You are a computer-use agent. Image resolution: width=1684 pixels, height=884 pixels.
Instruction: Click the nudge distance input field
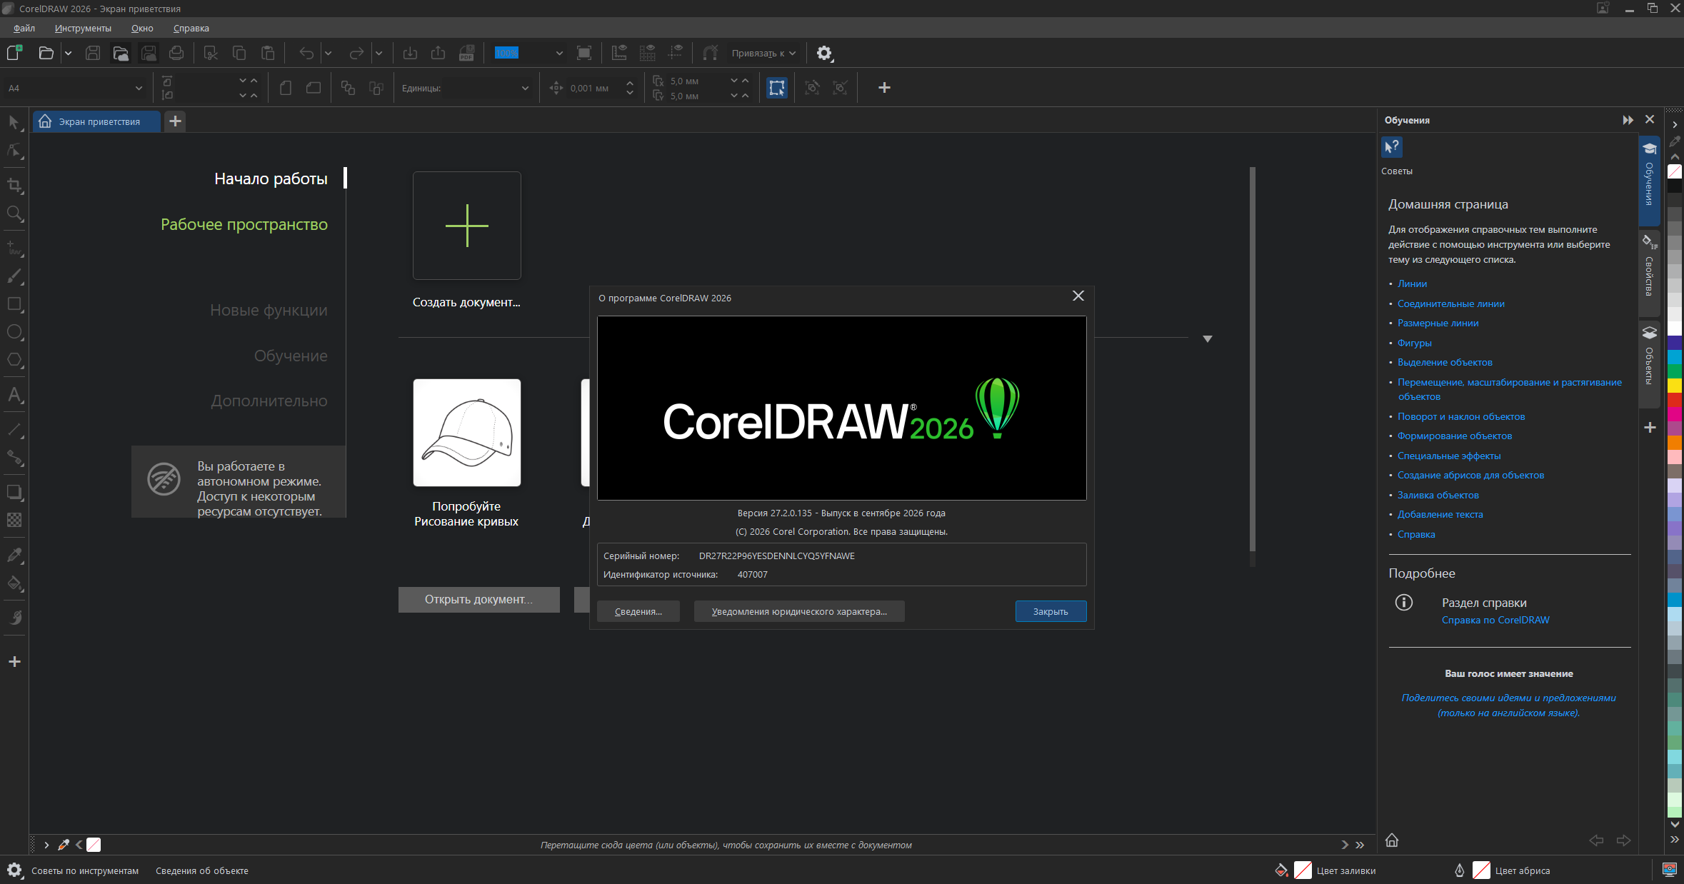pos(595,88)
